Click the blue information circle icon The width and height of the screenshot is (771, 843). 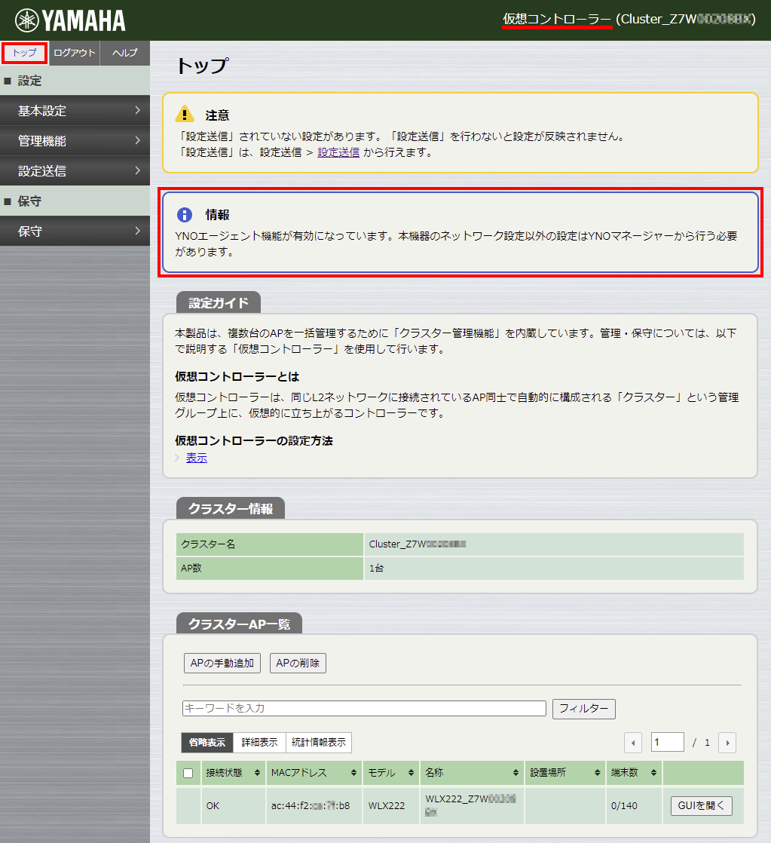[185, 214]
